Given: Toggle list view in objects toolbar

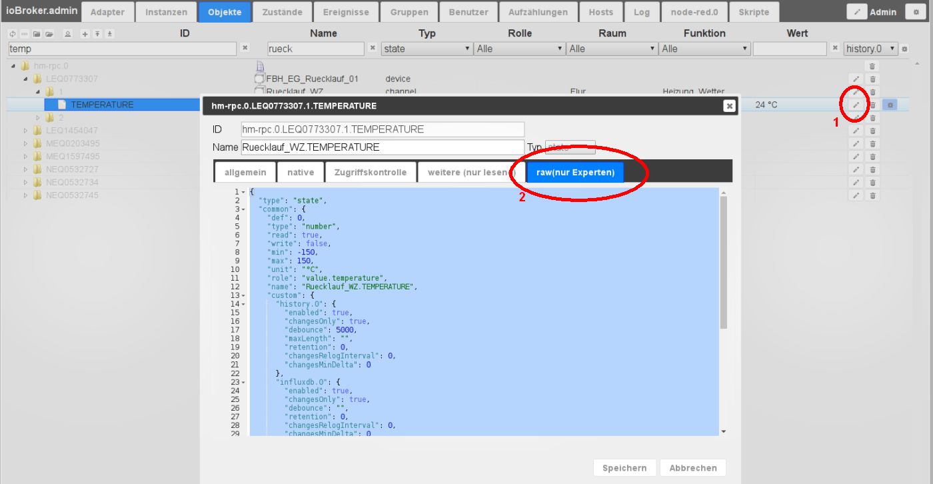Looking at the screenshot, I should click(x=25, y=34).
